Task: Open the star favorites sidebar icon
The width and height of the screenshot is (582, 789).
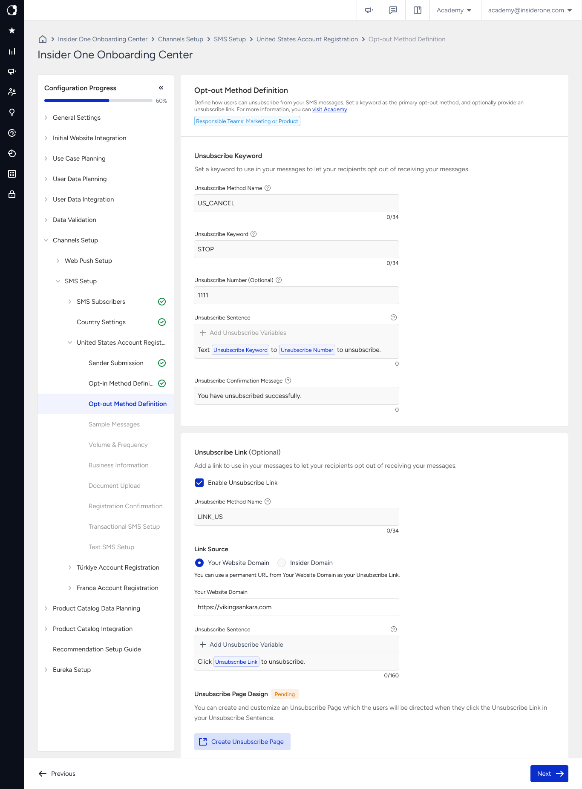Action: (x=12, y=31)
